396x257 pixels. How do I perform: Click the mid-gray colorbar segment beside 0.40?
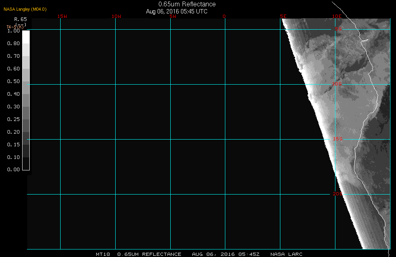pos(26,100)
